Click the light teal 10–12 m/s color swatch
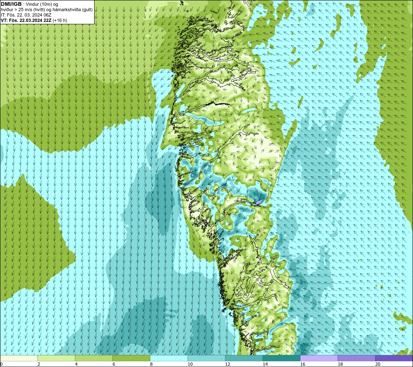The height and width of the screenshot is (367, 413). pyautogui.click(x=206, y=358)
